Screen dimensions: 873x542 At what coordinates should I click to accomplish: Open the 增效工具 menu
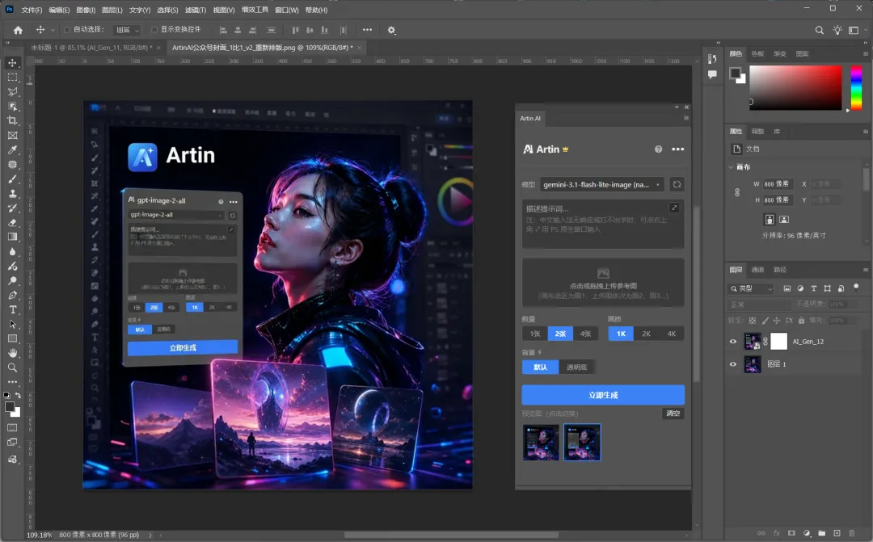[x=255, y=10]
